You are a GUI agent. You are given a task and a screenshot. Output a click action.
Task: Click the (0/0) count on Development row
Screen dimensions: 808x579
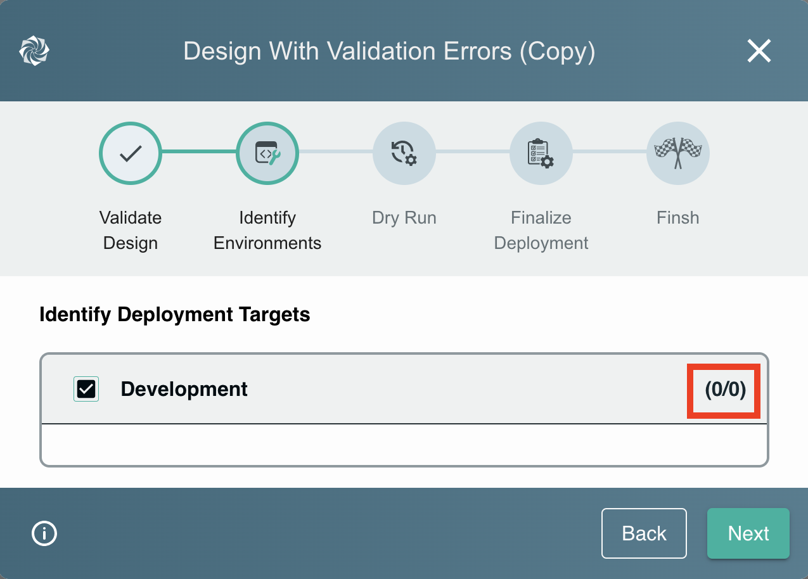[725, 390]
